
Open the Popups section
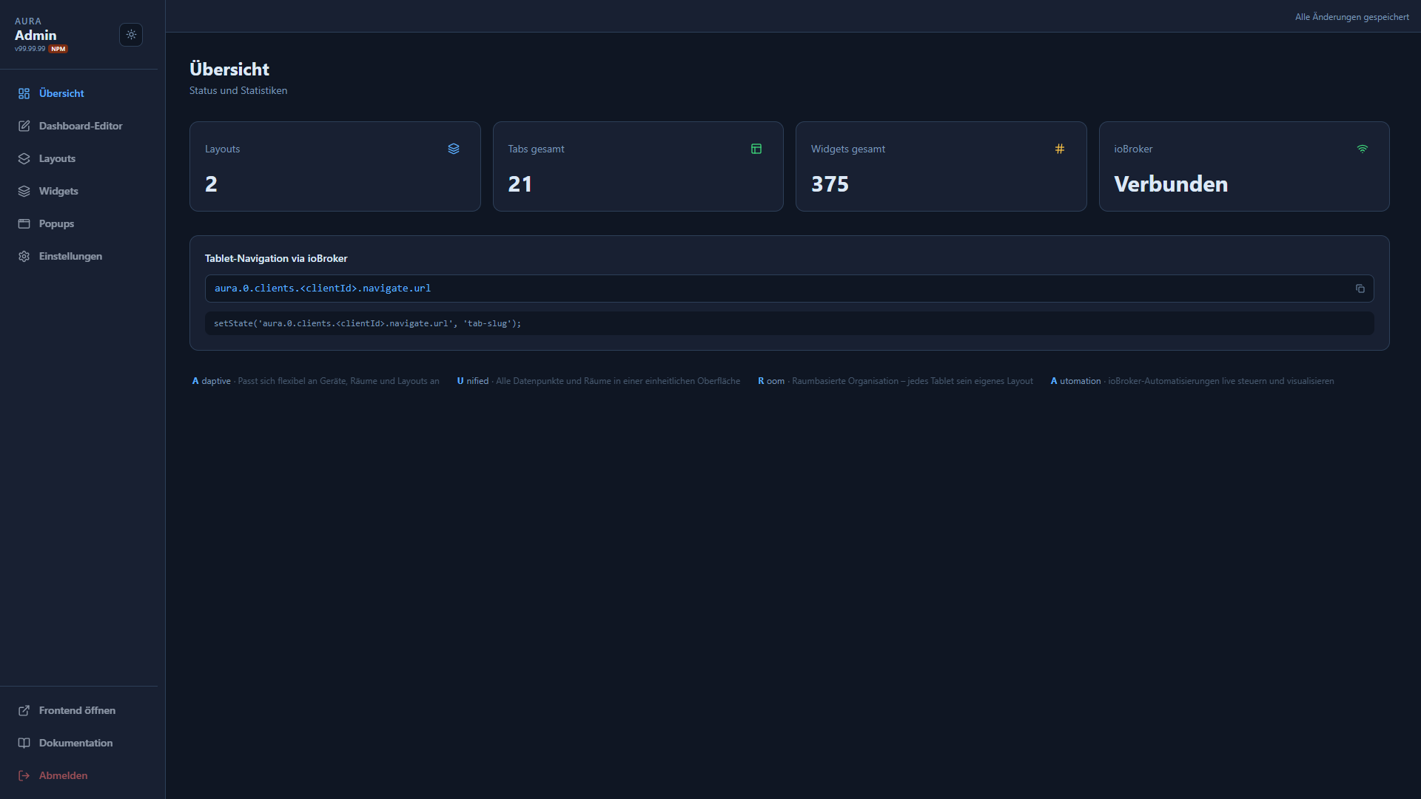tap(78, 223)
